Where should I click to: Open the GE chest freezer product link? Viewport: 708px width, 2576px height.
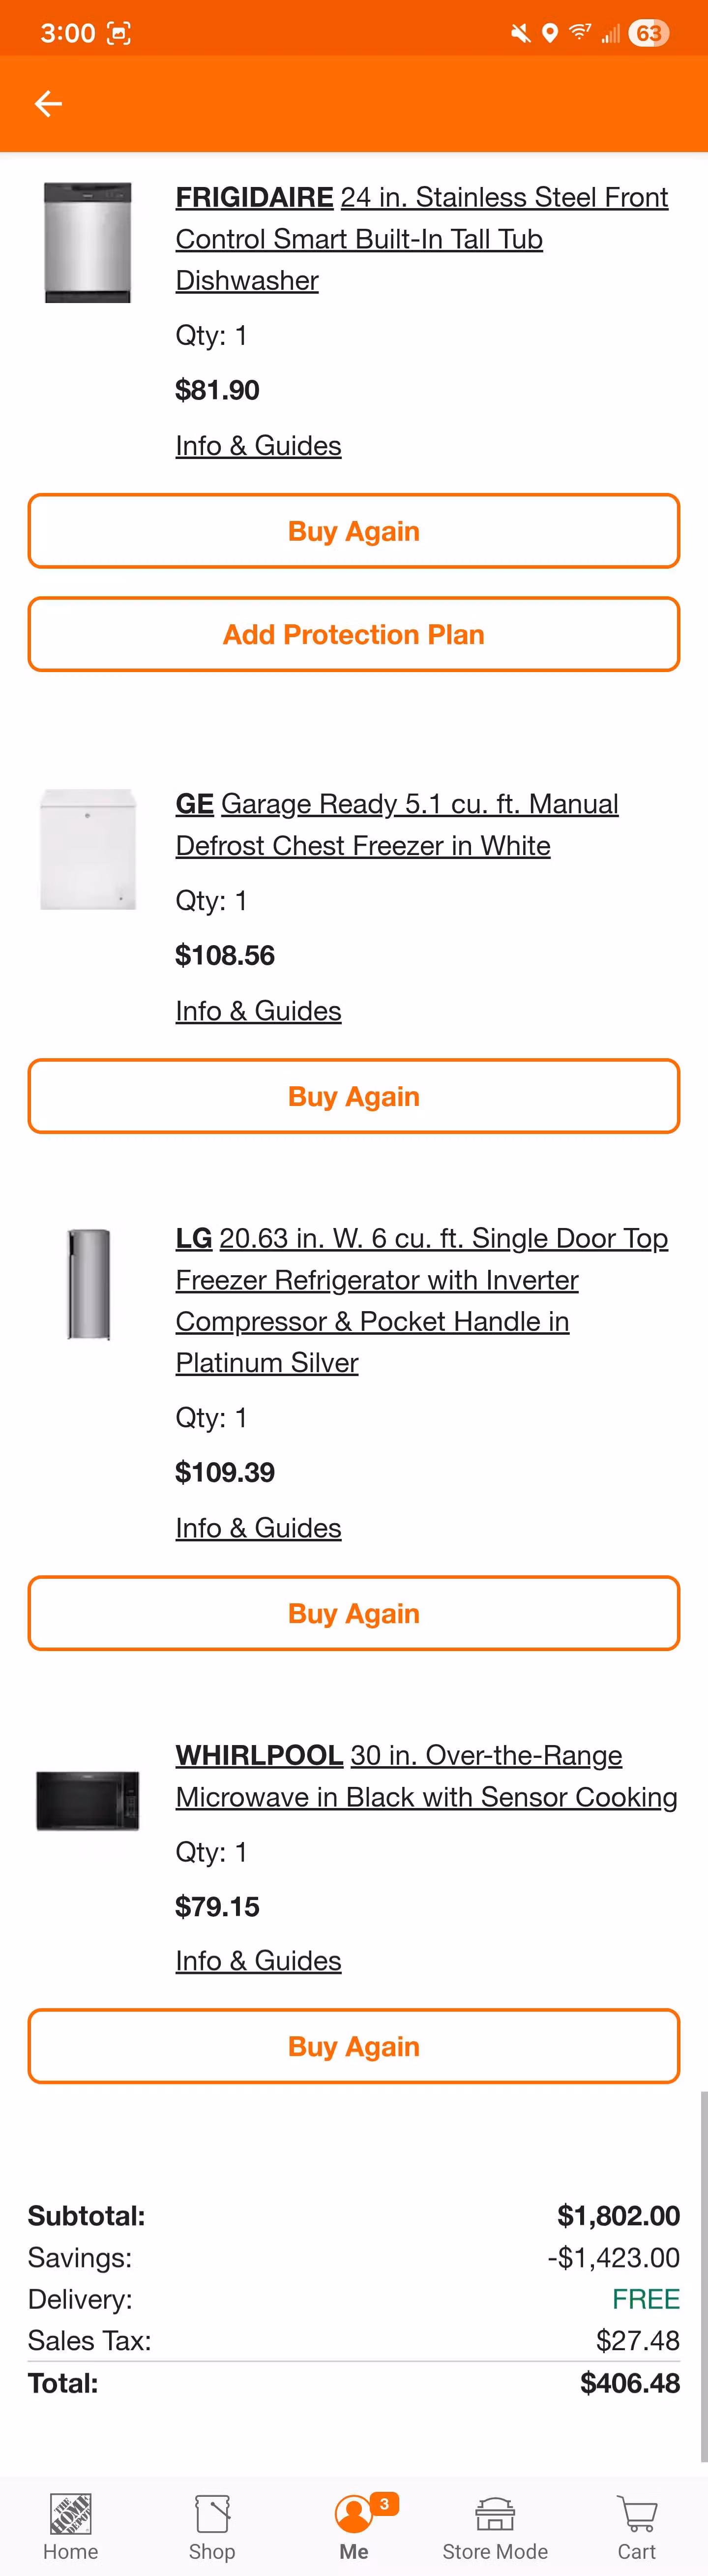point(397,824)
